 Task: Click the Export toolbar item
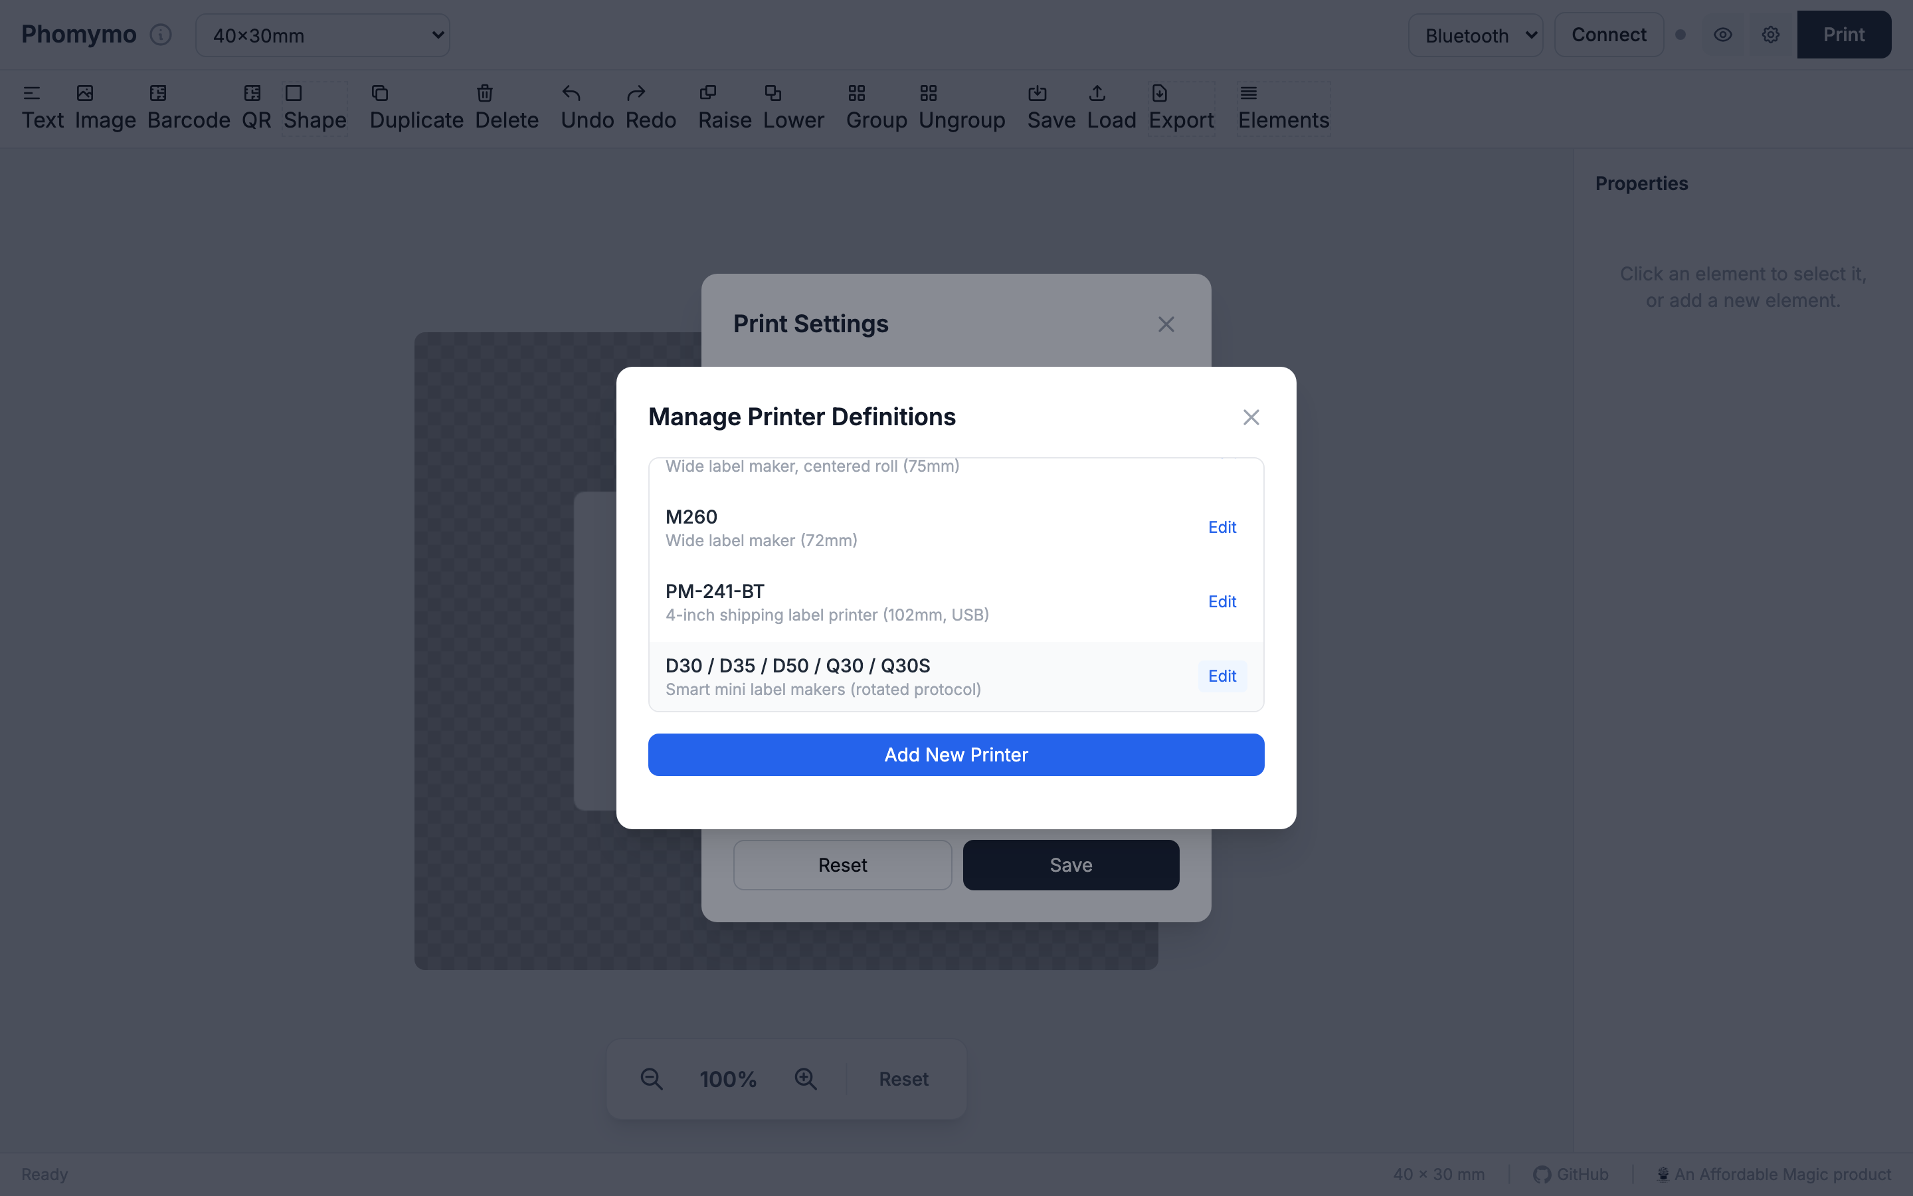[1181, 108]
